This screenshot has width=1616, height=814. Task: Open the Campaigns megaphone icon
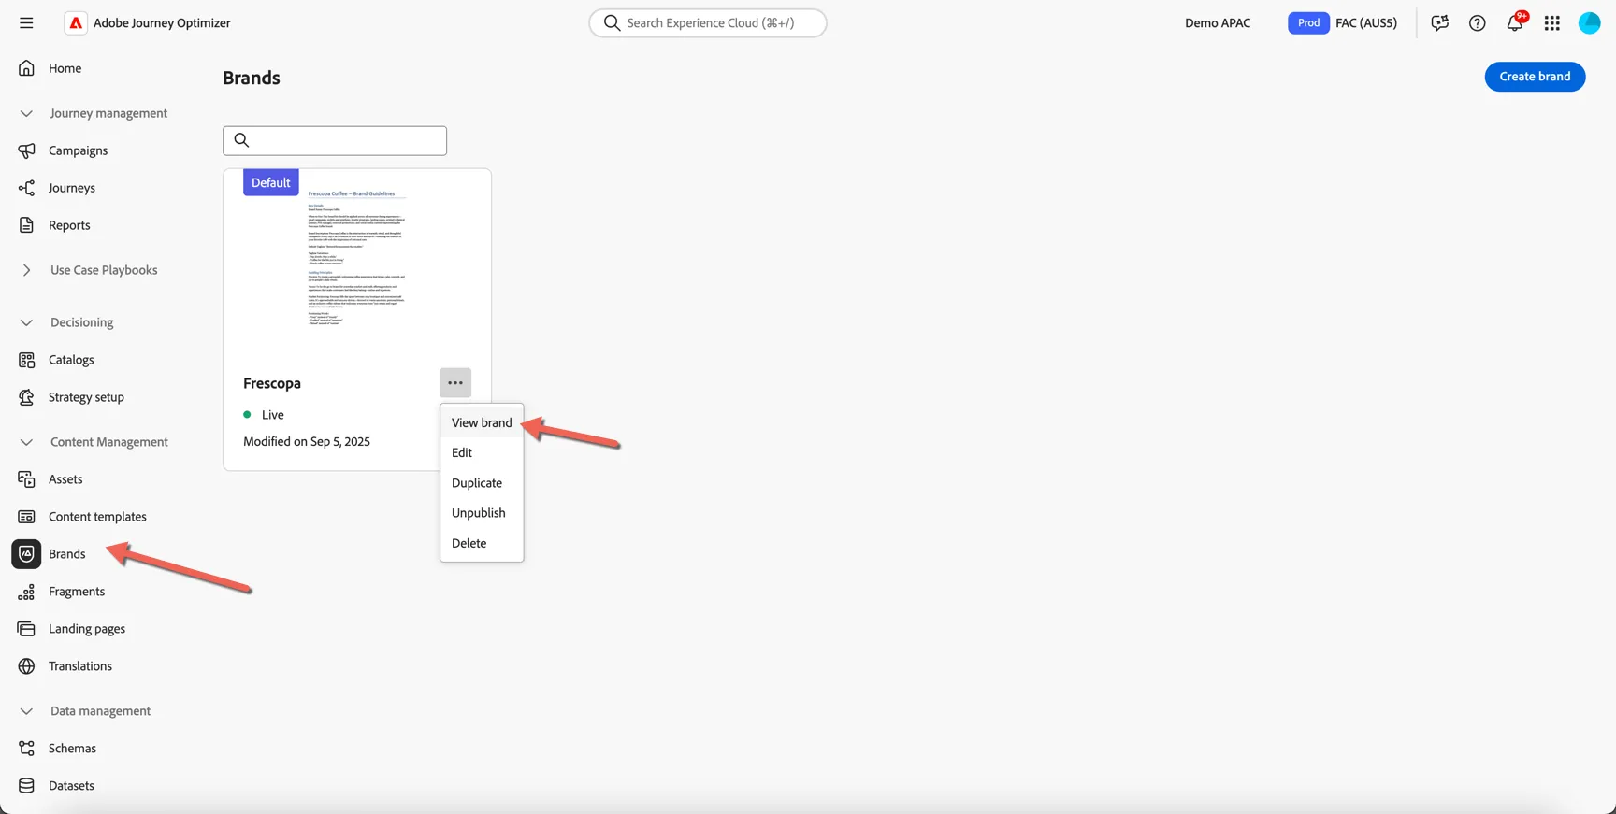[x=26, y=150]
